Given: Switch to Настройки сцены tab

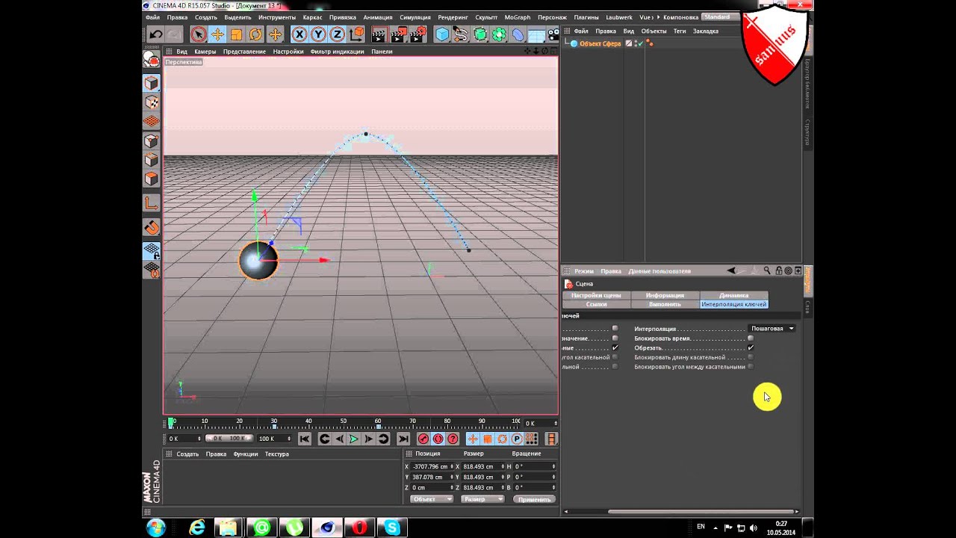Looking at the screenshot, I should [x=596, y=295].
